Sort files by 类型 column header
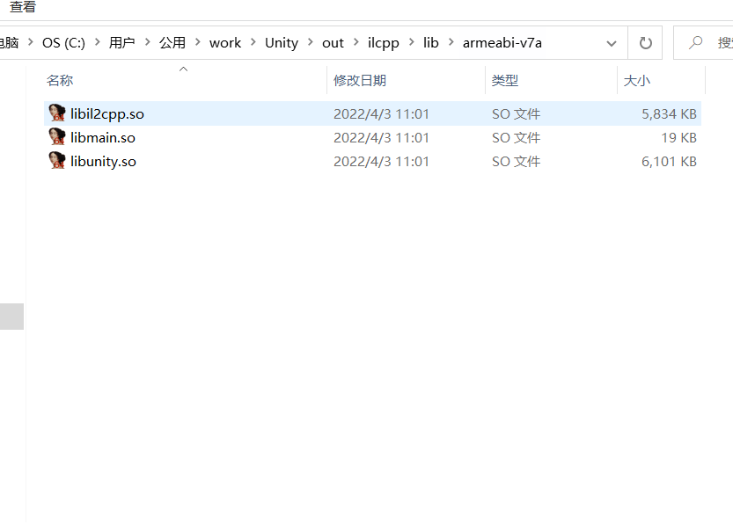Screen dimensions: 733x532 coord(504,80)
